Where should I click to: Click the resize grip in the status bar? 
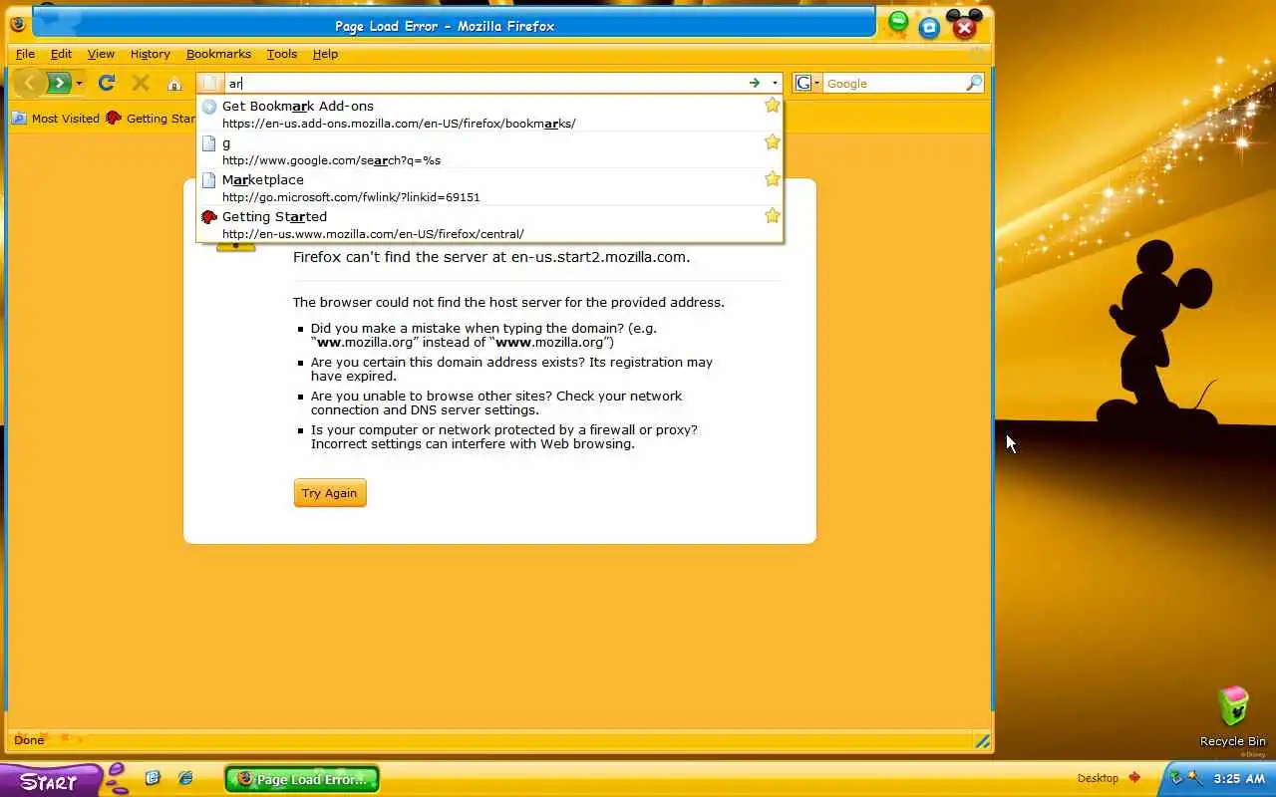[982, 741]
